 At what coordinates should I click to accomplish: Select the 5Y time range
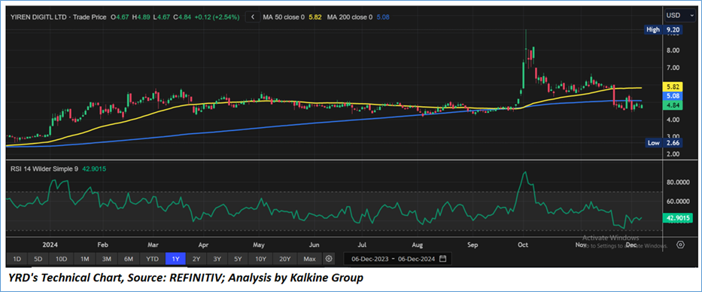pyautogui.click(x=239, y=259)
